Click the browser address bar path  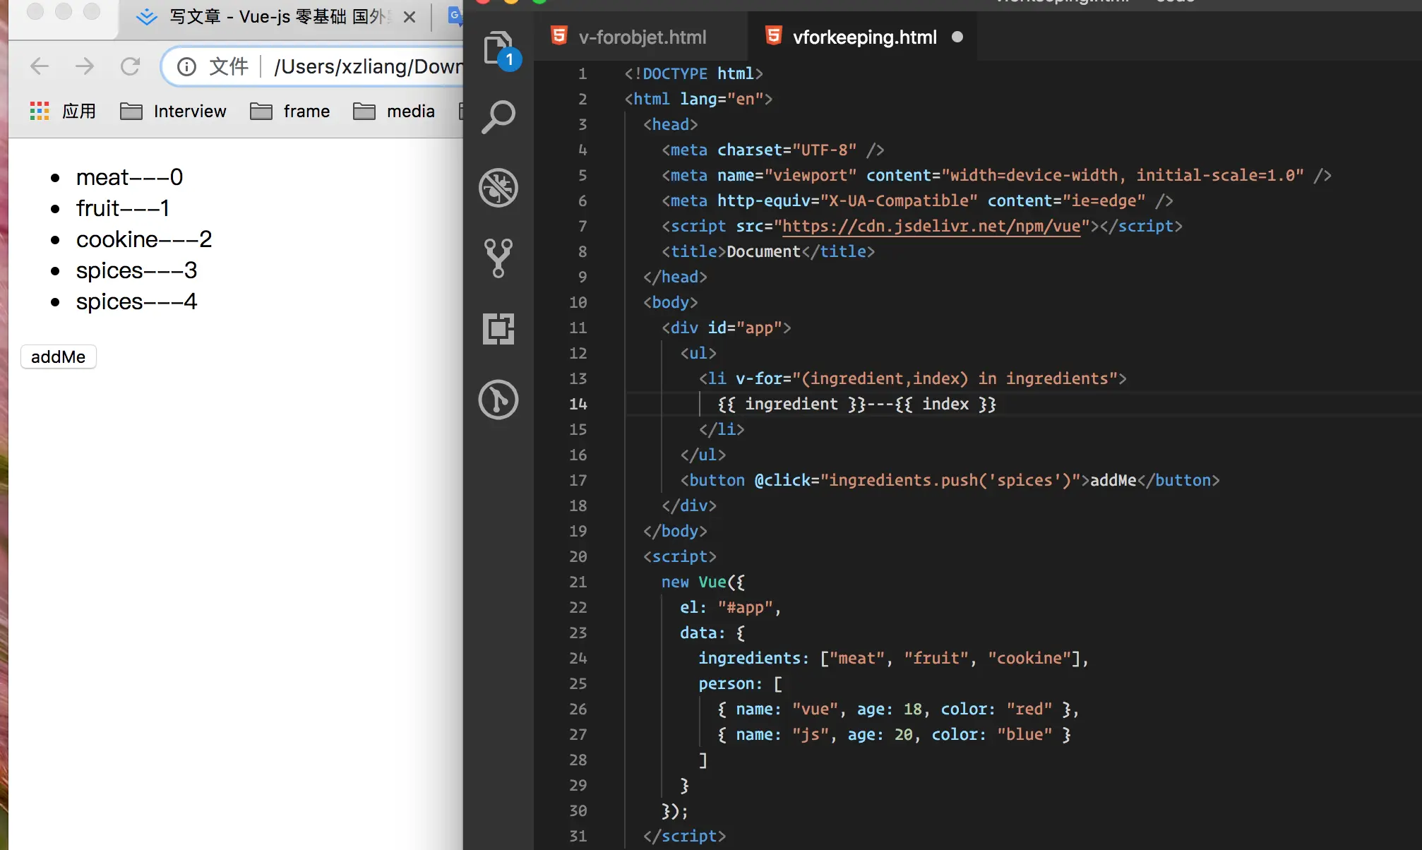[x=367, y=66]
